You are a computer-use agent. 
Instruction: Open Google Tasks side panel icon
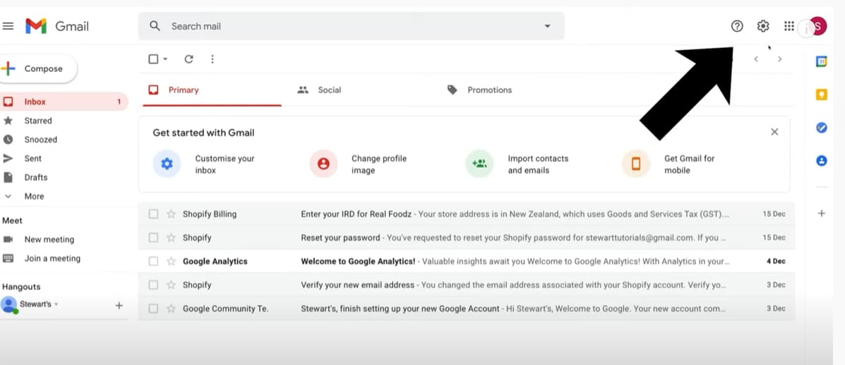click(x=821, y=128)
